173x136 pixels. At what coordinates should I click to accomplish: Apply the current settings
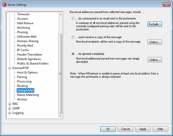click(143, 129)
